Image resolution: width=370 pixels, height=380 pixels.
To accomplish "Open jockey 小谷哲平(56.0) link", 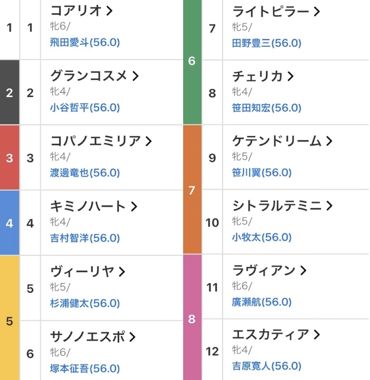I will [x=85, y=108].
